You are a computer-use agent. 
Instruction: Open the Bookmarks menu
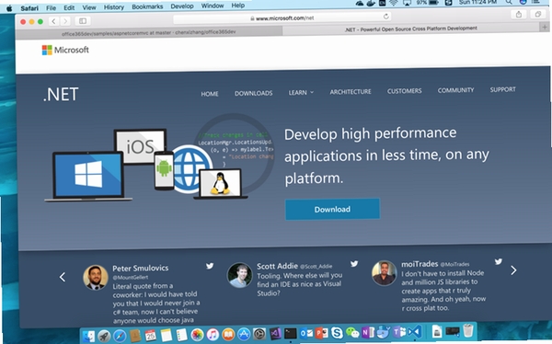[147, 6]
